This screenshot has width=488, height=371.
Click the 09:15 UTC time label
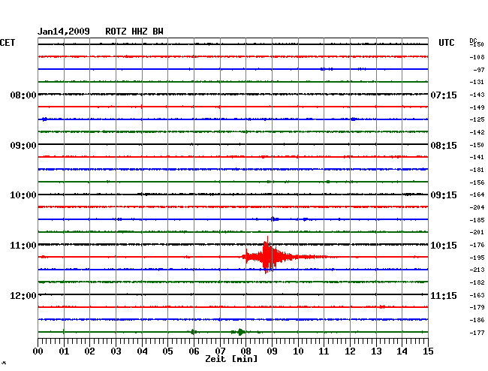pyautogui.click(x=444, y=195)
